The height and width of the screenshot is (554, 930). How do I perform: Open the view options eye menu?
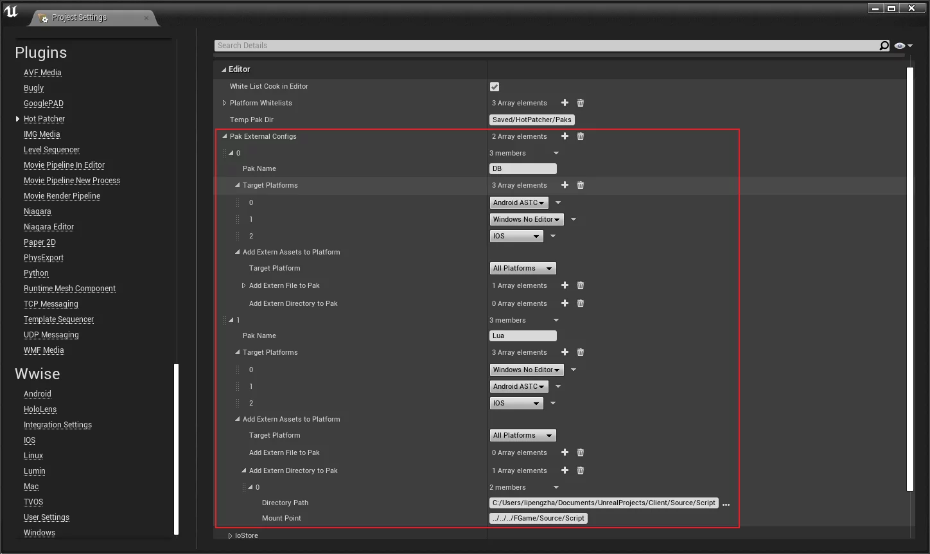pyautogui.click(x=902, y=46)
